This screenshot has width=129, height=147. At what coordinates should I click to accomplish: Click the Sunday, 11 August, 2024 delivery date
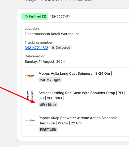click(45, 62)
